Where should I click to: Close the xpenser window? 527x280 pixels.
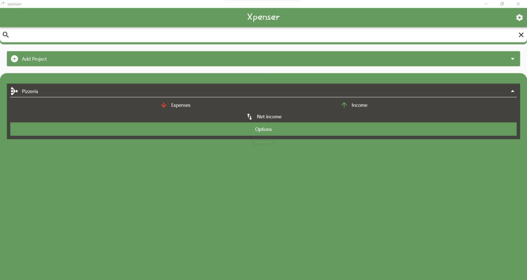click(x=518, y=4)
